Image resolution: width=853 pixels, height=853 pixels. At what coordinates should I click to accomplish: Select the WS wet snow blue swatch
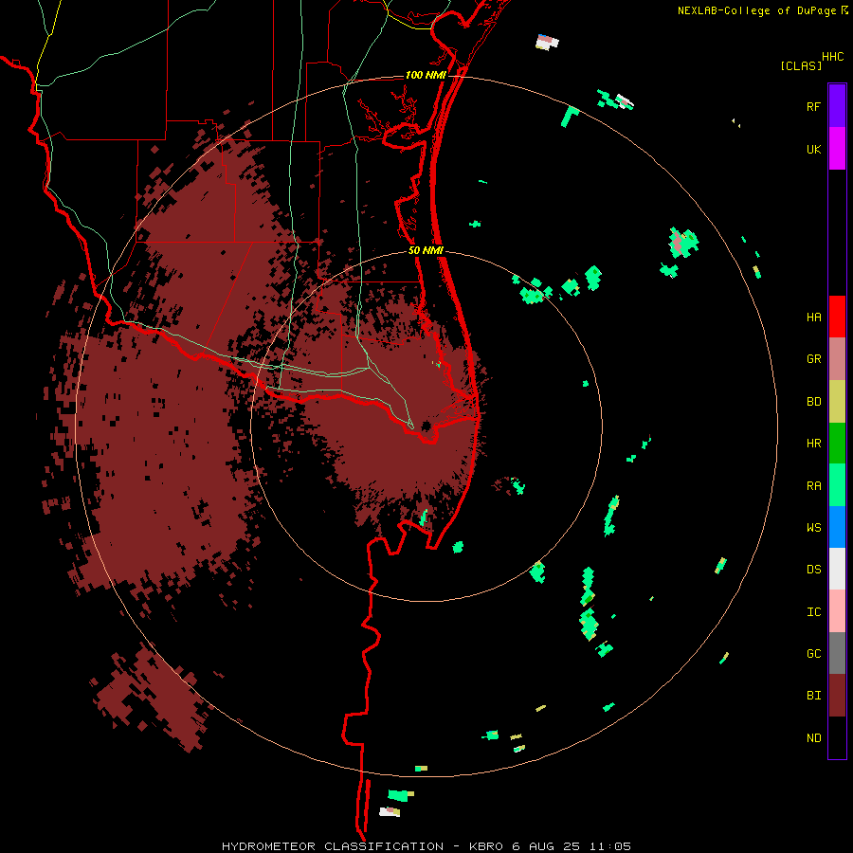point(837,527)
